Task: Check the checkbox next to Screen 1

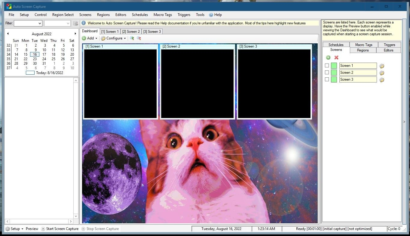Action: [327, 65]
